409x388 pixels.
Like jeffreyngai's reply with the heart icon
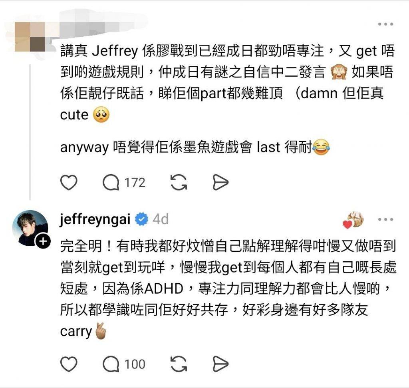(x=69, y=364)
